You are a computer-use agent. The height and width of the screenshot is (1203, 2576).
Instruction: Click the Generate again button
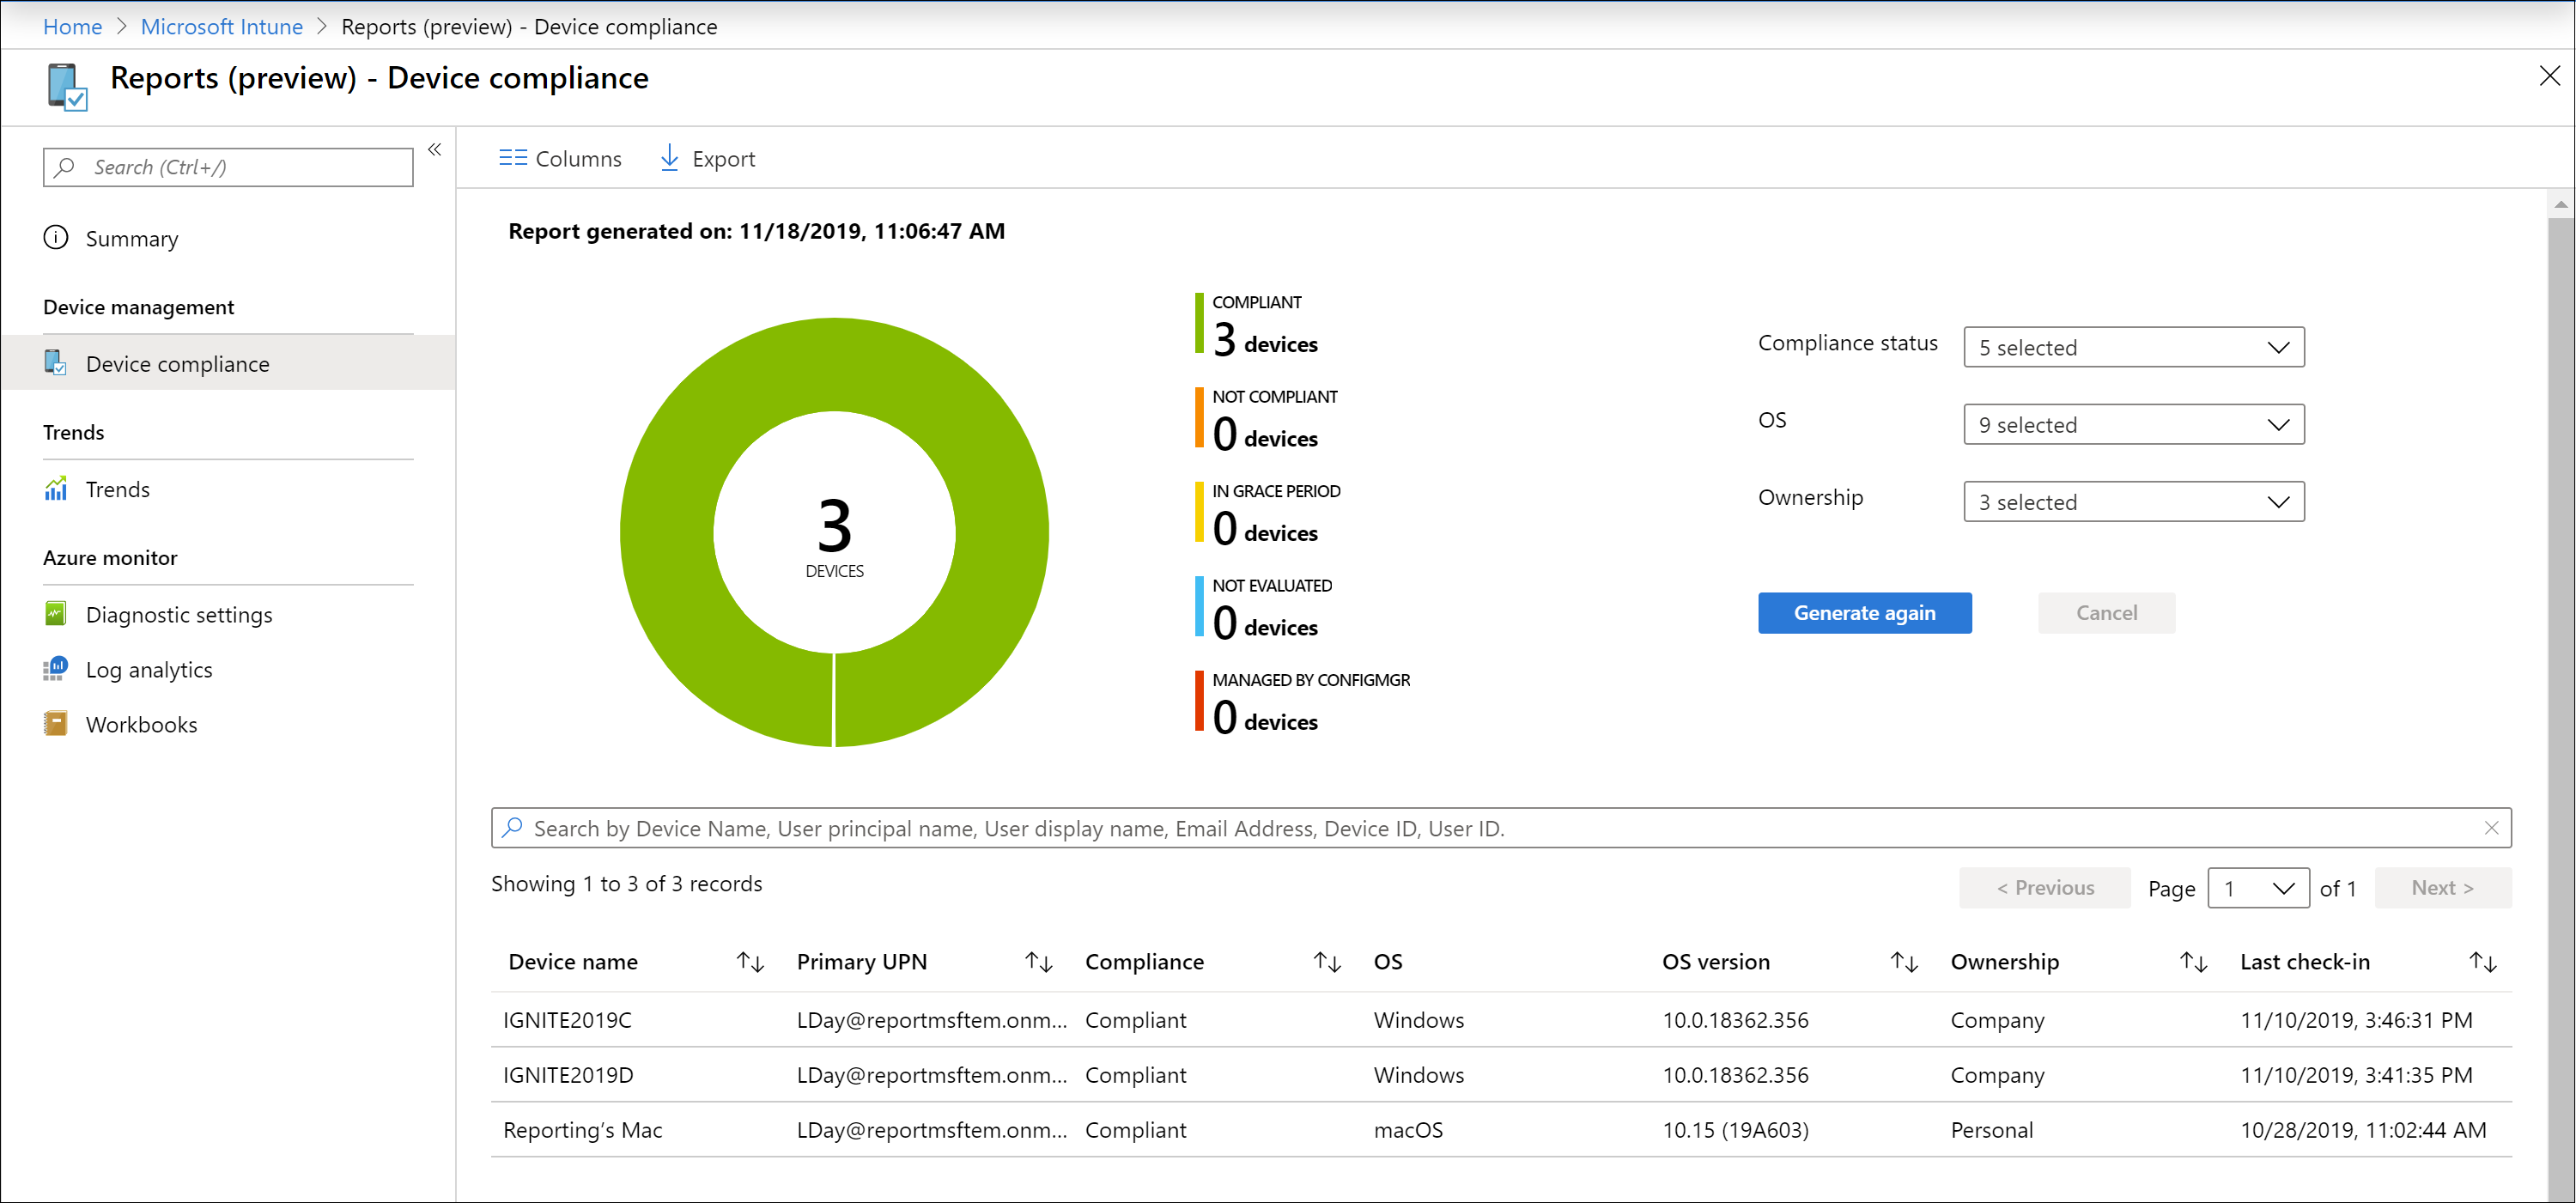click(x=1865, y=613)
